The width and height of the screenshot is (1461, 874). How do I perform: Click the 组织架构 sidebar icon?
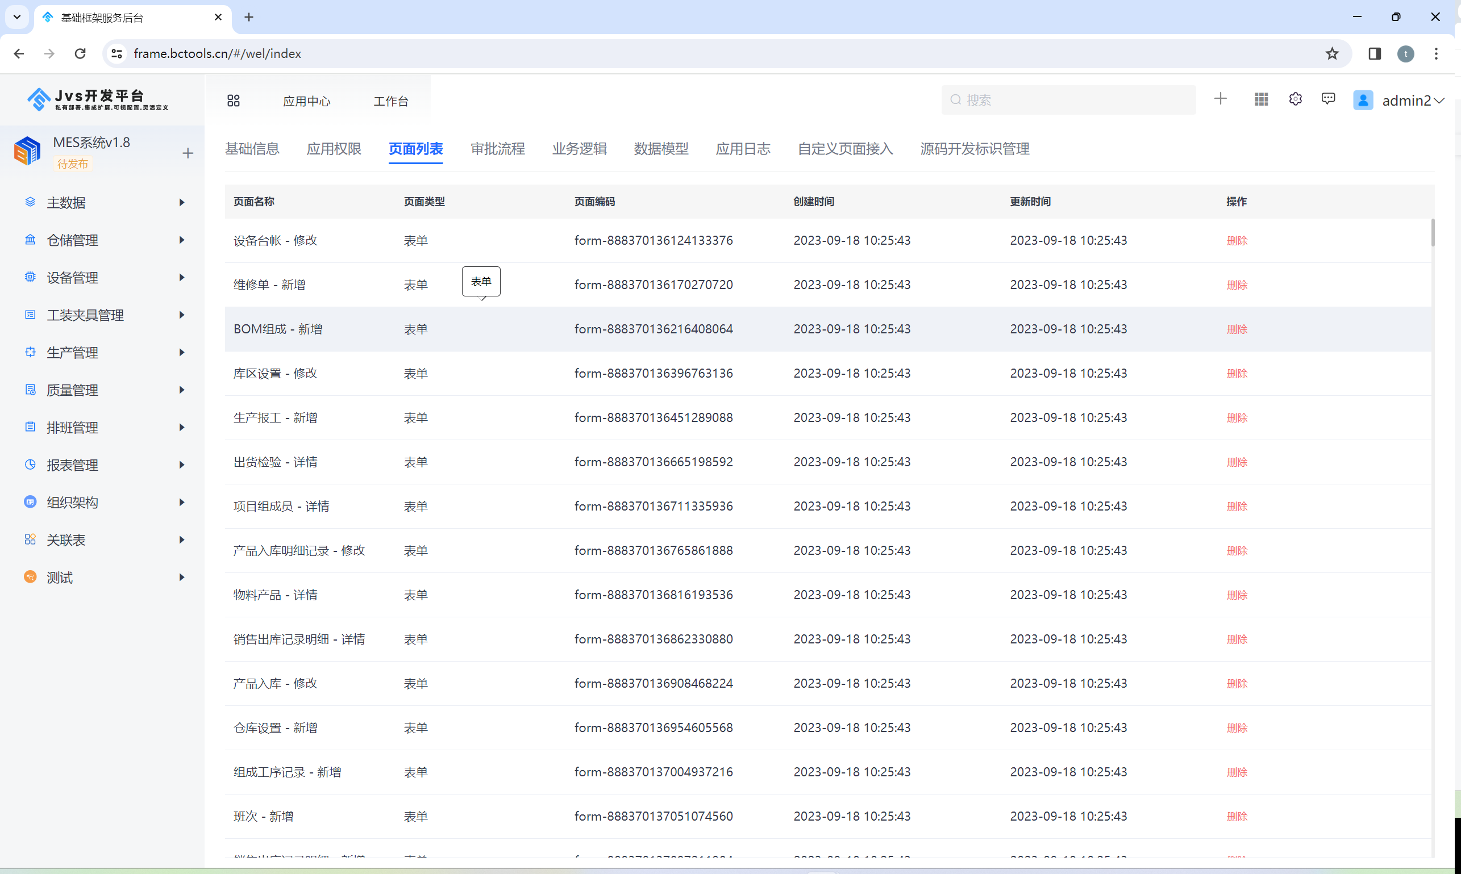(x=30, y=502)
